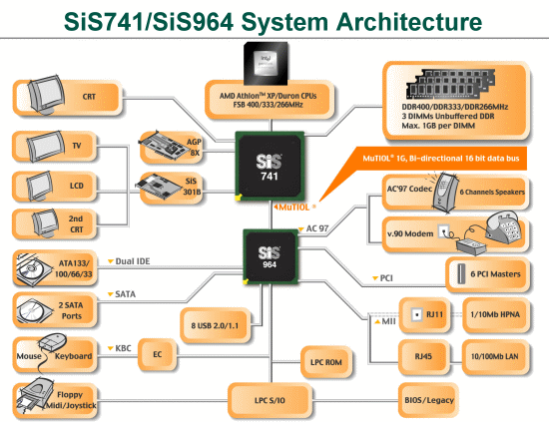Click the external modem box icon
Screen dimensions: 549x422
[471, 245]
